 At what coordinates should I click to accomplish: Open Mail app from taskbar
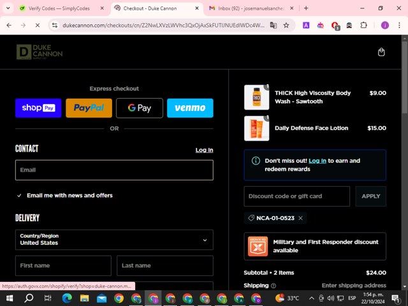[101, 298]
